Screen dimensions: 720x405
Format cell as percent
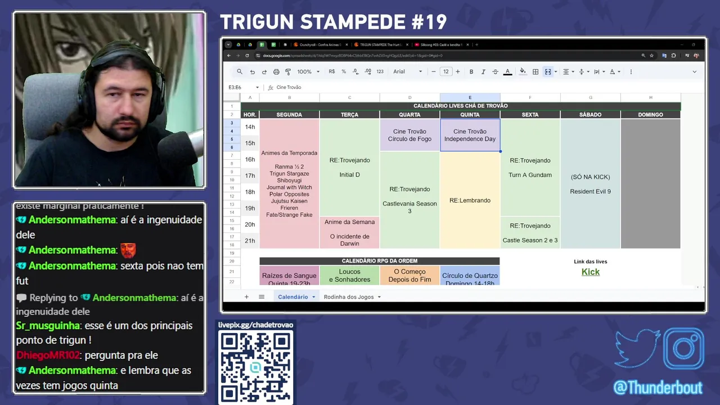[x=344, y=71]
